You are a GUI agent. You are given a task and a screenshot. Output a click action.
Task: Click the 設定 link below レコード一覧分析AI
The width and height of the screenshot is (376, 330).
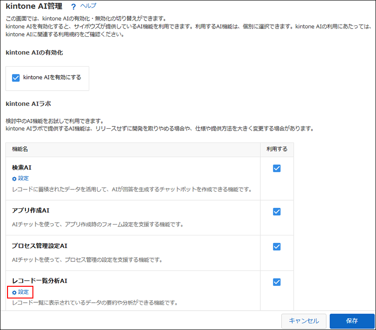(x=23, y=292)
